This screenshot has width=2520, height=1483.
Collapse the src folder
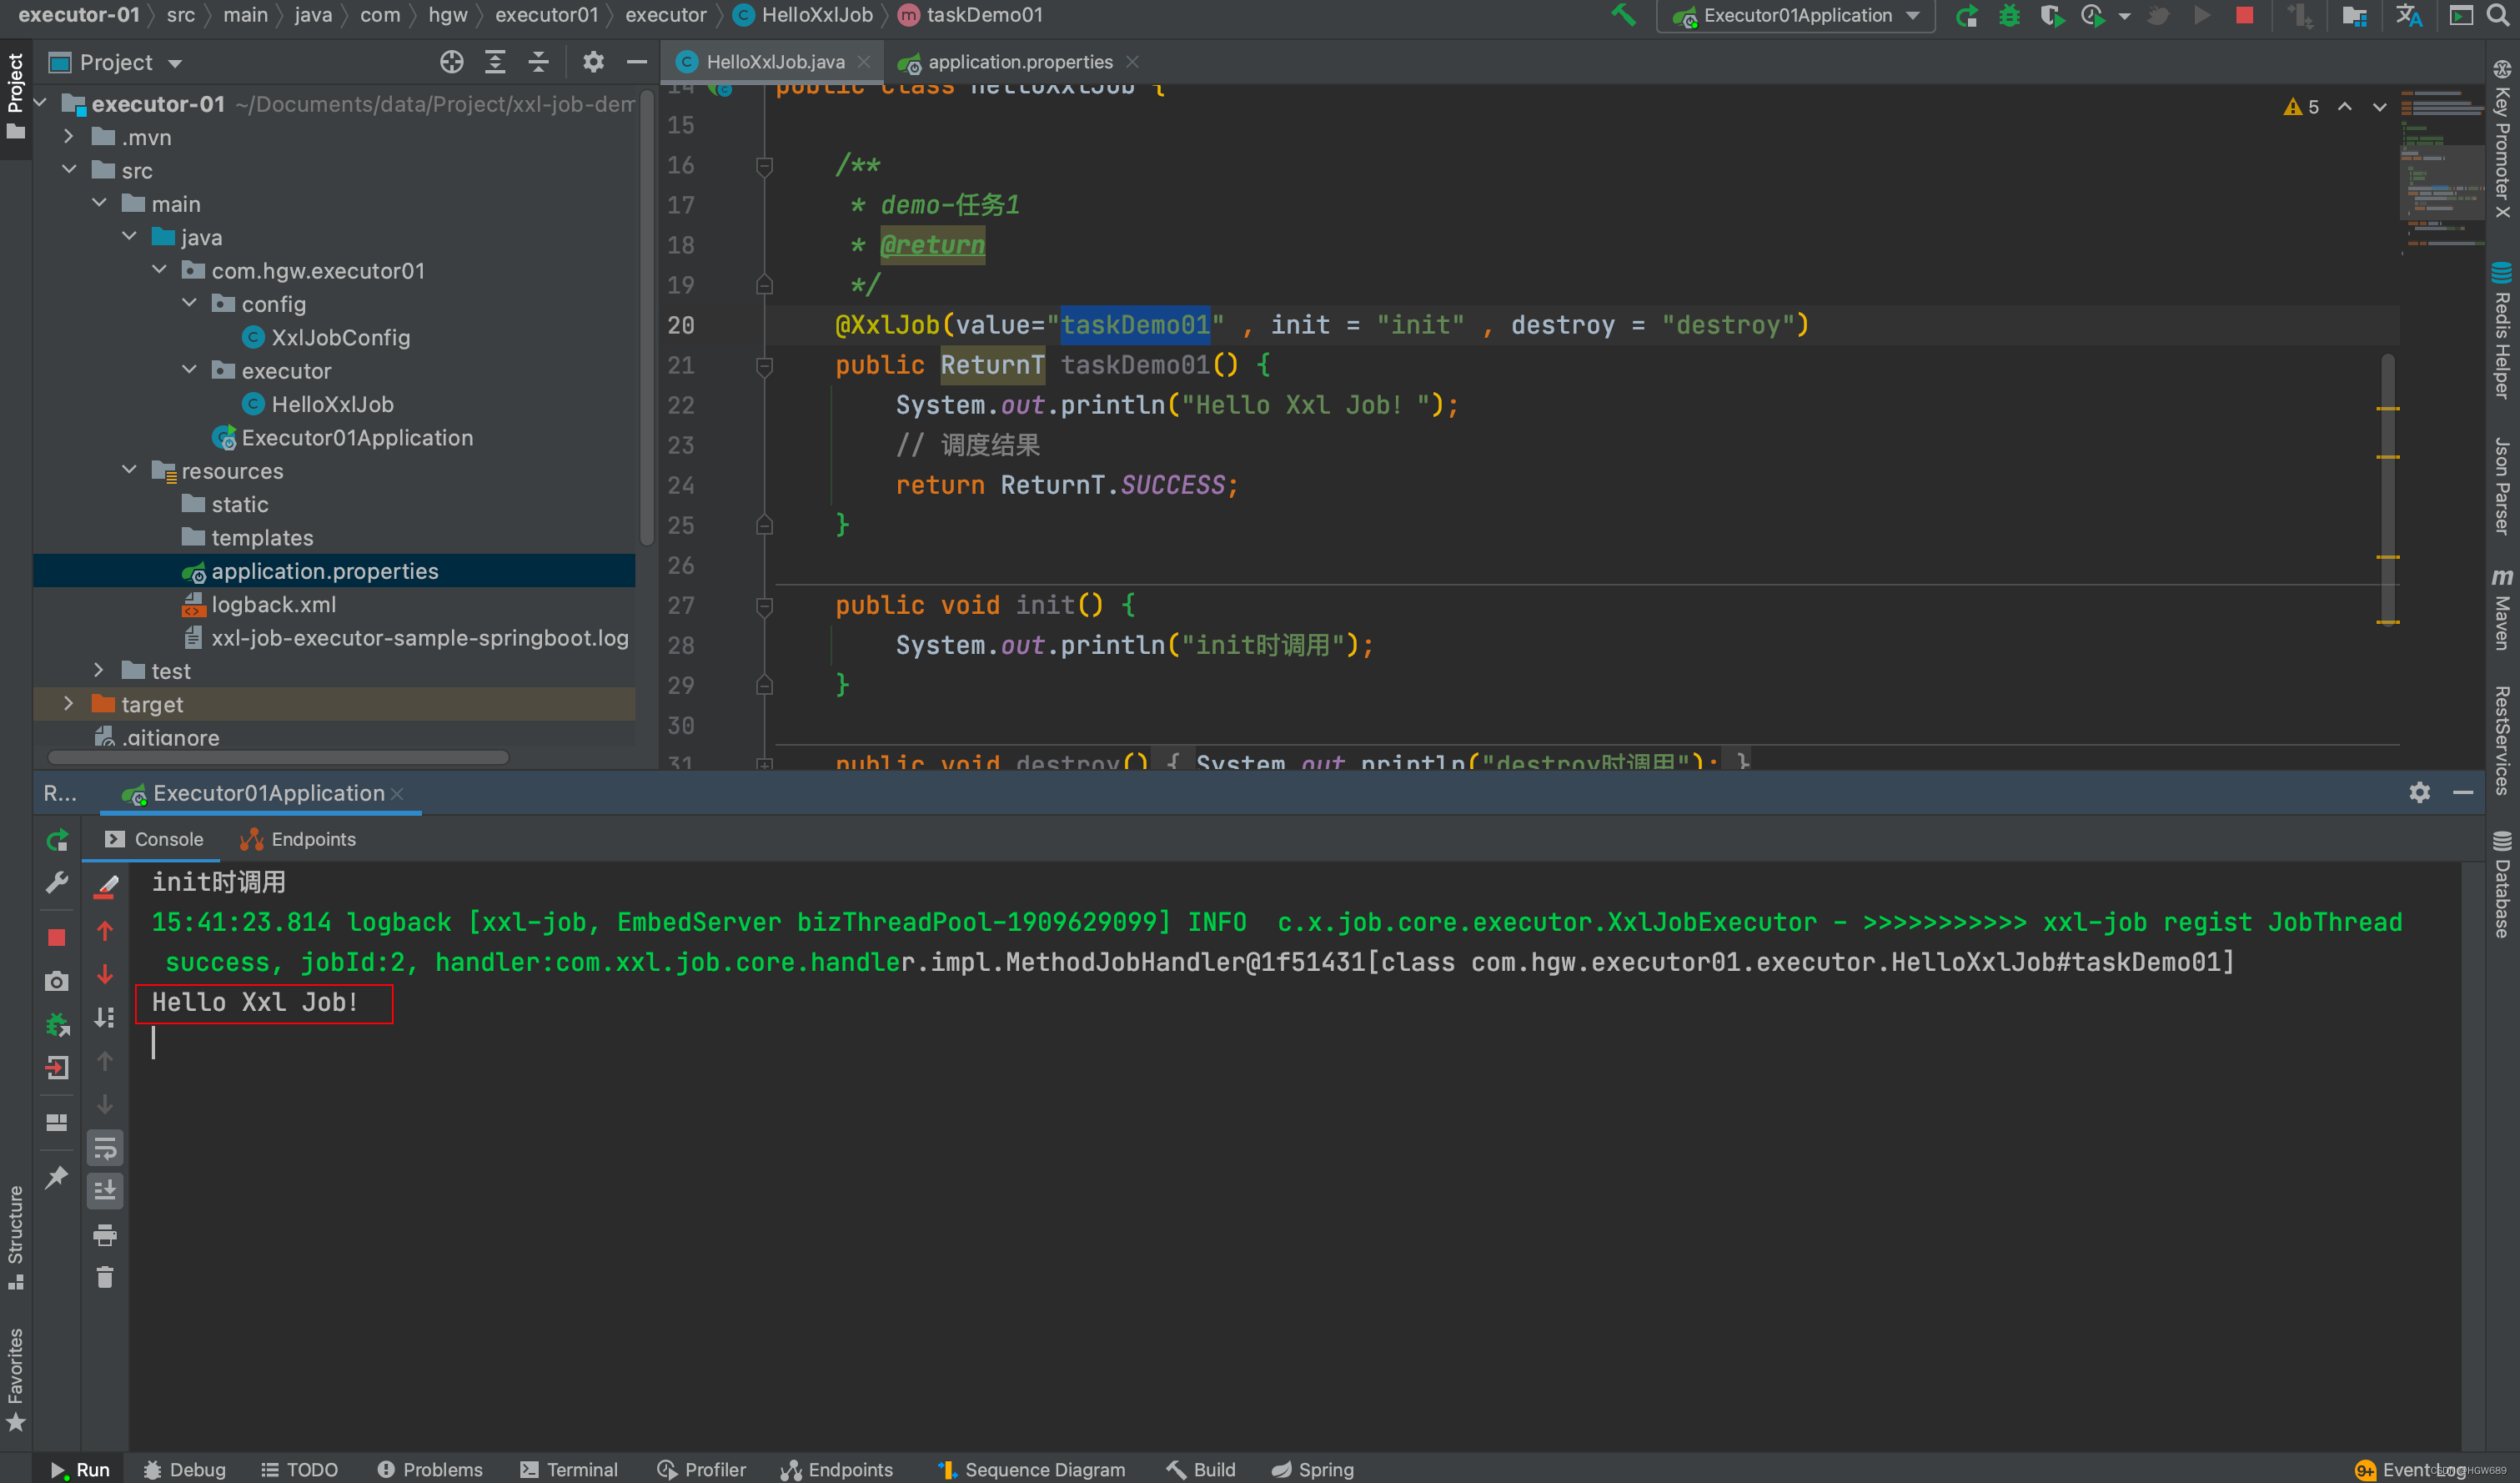pos(68,170)
